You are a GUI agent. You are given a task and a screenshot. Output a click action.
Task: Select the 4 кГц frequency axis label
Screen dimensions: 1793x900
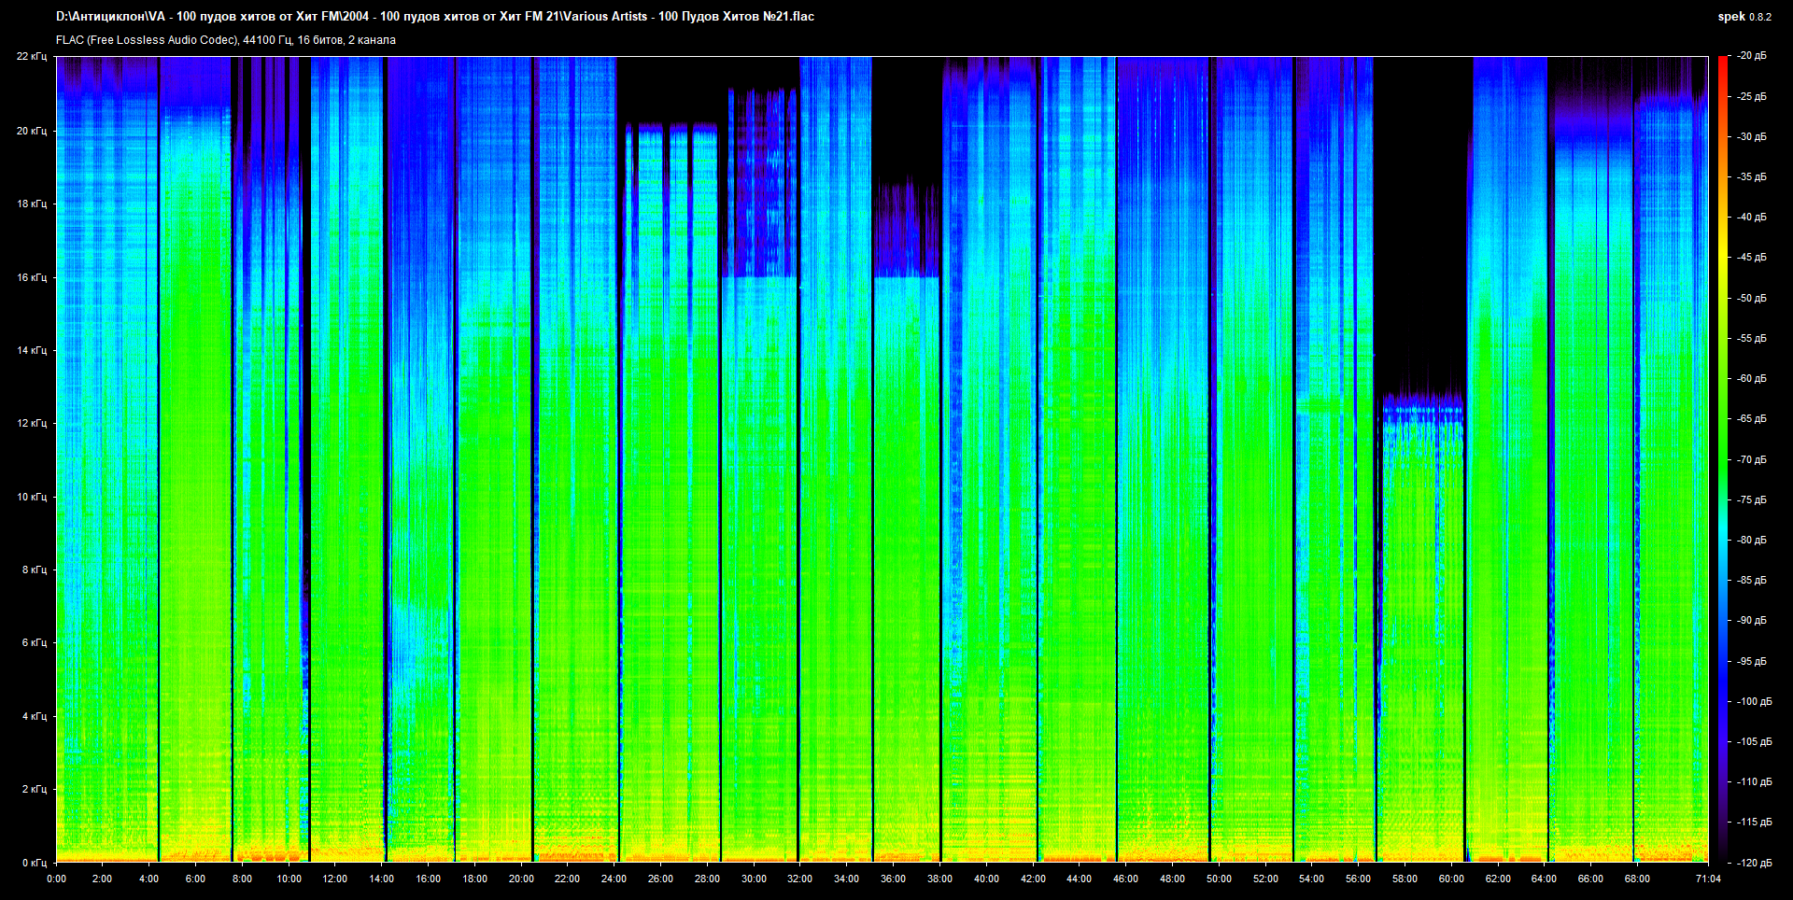point(34,716)
